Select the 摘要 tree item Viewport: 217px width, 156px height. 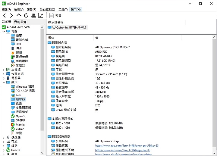tap(16, 36)
